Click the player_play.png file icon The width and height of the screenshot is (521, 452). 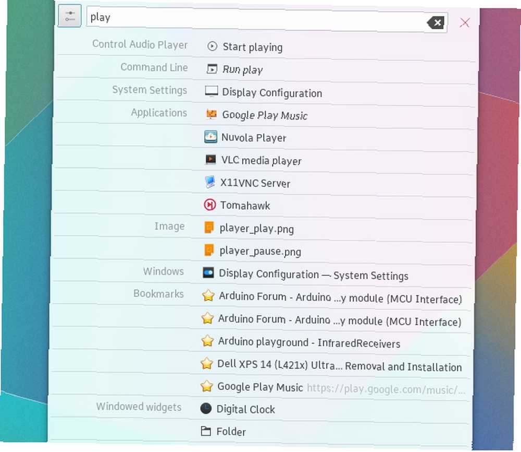(x=209, y=228)
